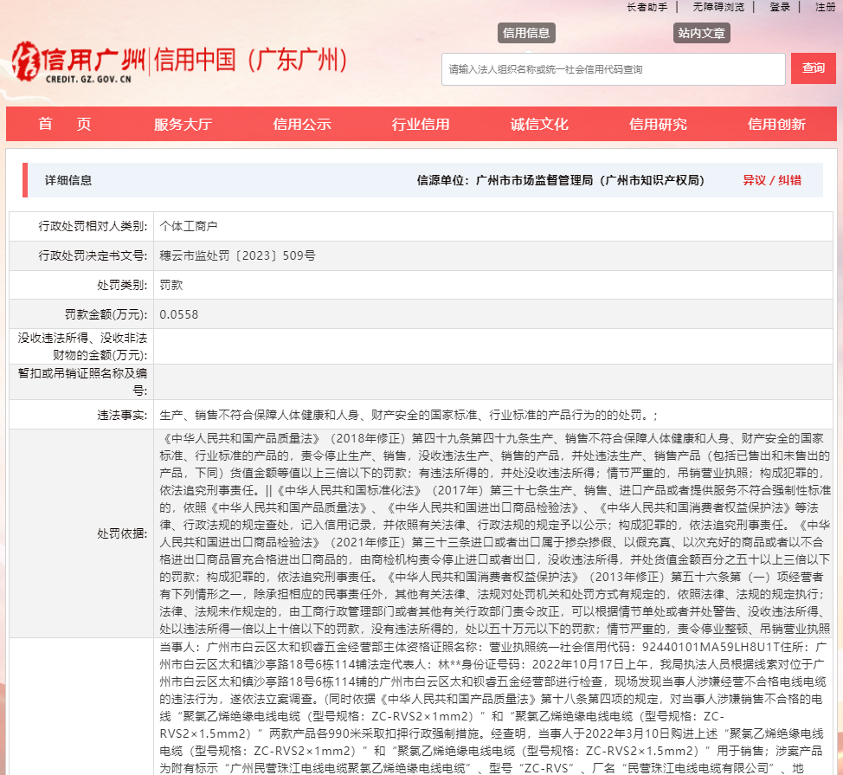
Task: Open the 首页 navigation menu
Action: pyautogui.click(x=63, y=124)
